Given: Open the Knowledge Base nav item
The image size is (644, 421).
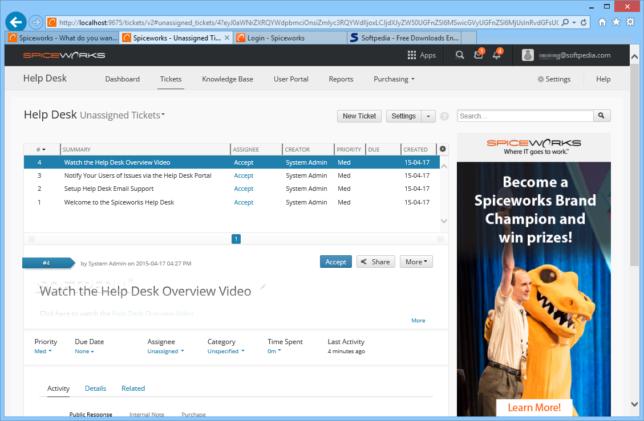Looking at the screenshot, I should pos(228,79).
